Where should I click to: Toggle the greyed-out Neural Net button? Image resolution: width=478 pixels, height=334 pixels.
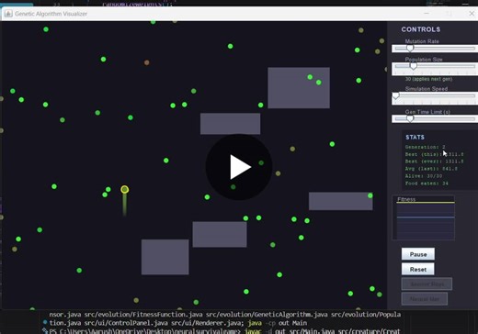(425, 299)
